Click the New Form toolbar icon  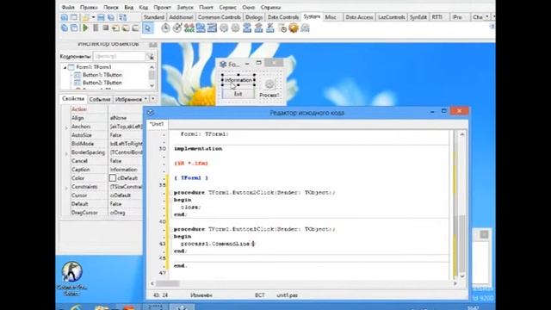(74, 17)
